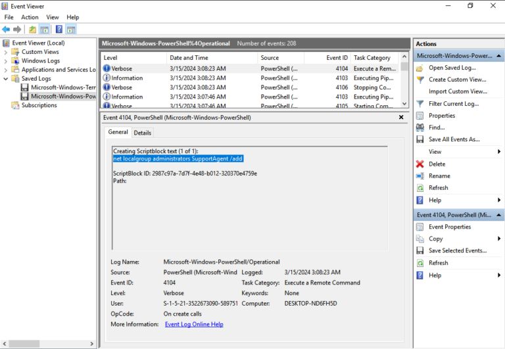Click the Back arrow toolbar icon

[x=6, y=30]
